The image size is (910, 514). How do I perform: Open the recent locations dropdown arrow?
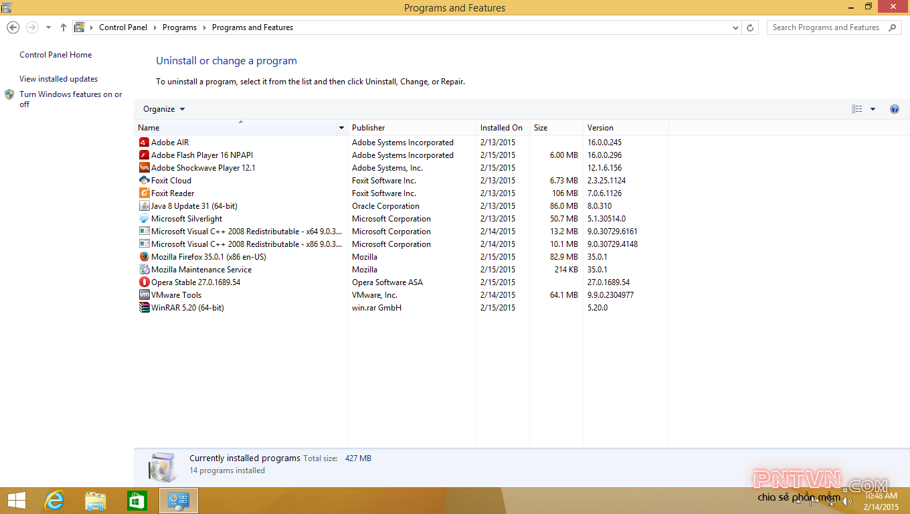click(x=48, y=27)
